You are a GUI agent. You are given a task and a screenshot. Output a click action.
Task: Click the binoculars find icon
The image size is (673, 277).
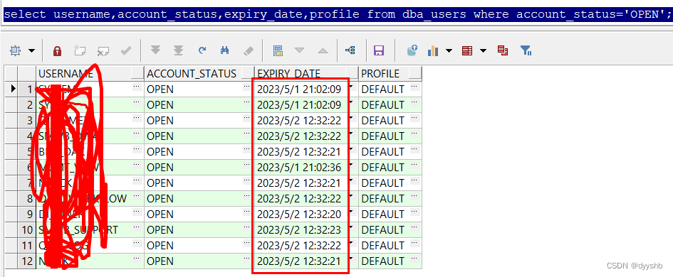click(224, 50)
